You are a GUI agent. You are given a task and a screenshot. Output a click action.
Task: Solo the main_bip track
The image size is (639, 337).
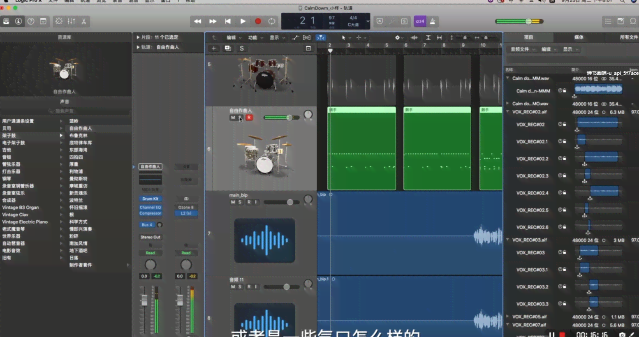point(240,202)
